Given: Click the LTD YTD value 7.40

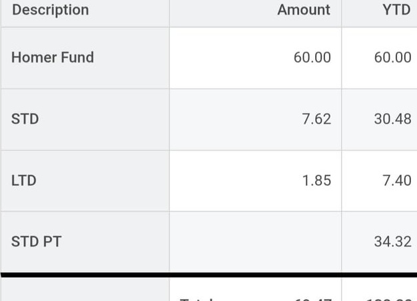Looking at the screenshot, I should (396, 181).
